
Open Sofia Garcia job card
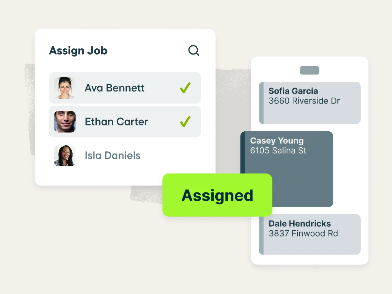coord(310,103)
